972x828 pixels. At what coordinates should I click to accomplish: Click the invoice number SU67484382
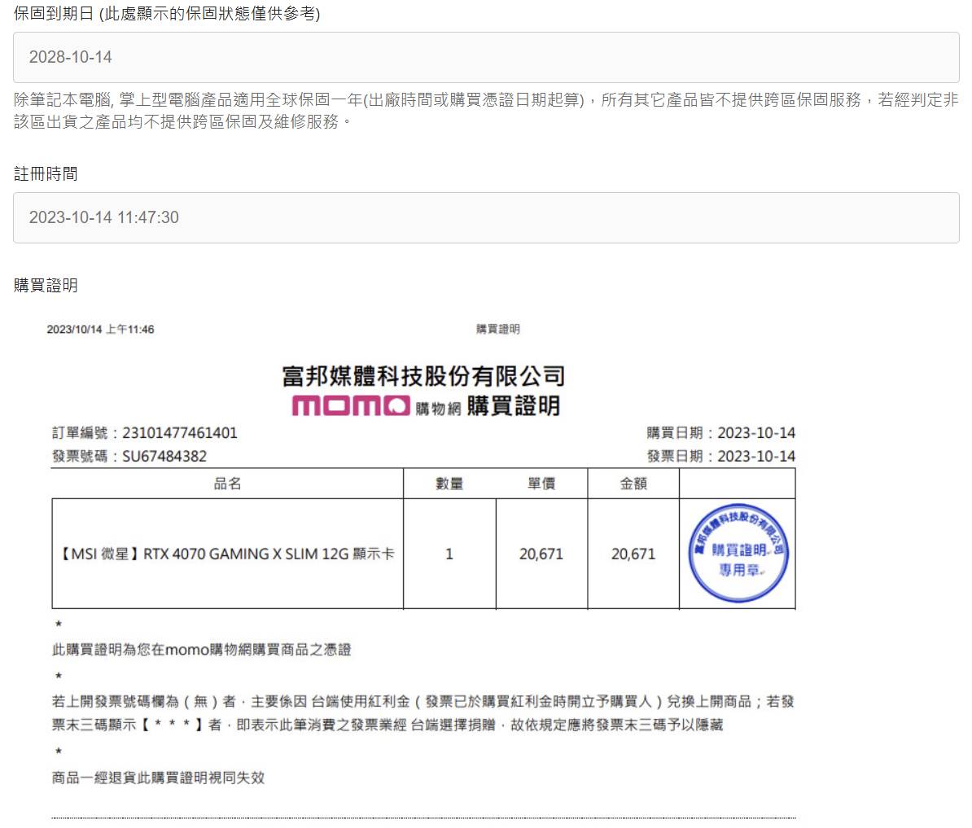pyautogui.click(x=164, y=456)
